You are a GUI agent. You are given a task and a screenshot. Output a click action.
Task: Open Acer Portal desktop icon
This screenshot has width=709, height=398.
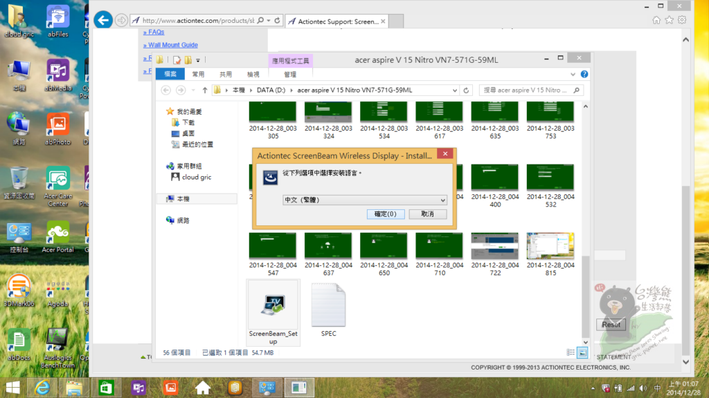point(58,237)
